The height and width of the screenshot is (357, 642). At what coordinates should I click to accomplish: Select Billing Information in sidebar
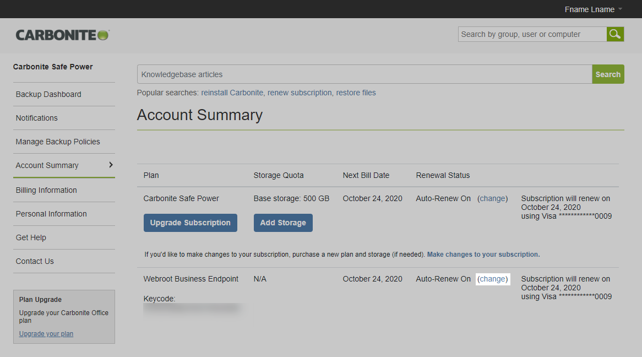46,190
